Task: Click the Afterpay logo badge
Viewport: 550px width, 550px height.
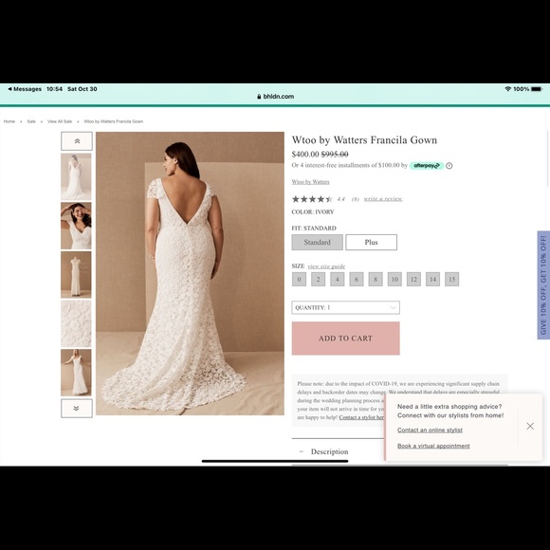Action: click(x=427, y=166)
